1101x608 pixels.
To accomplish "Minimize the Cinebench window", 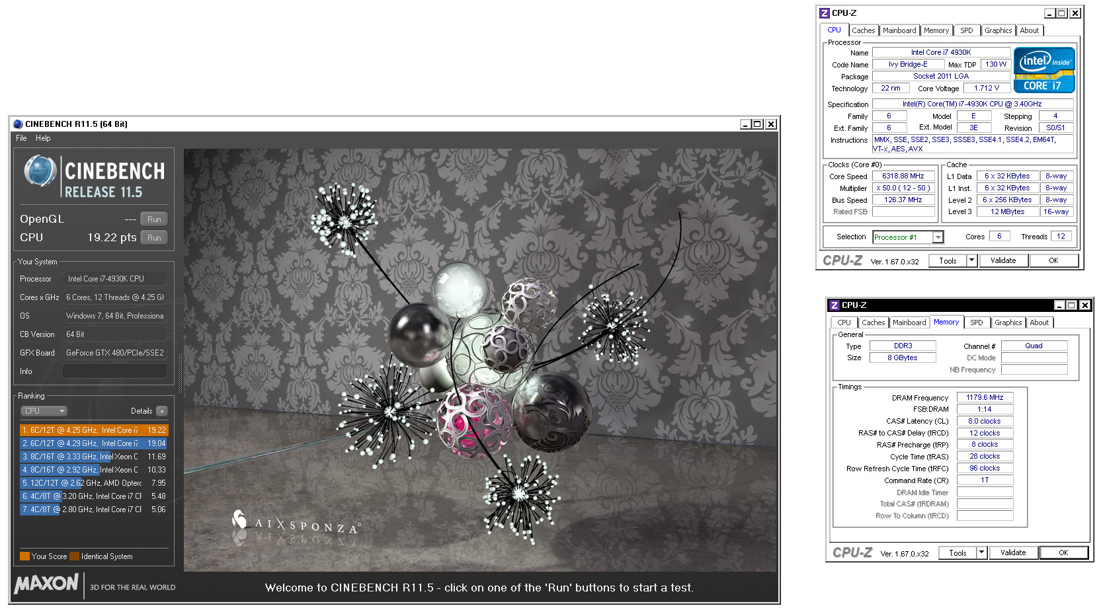I will click(746, 124).
